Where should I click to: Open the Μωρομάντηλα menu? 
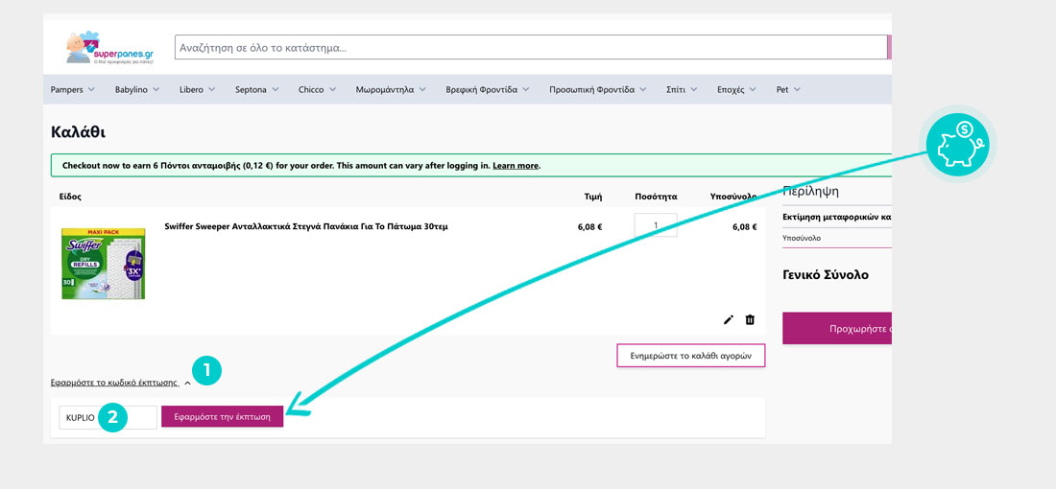pyautogui.click(x=391, y=90)
